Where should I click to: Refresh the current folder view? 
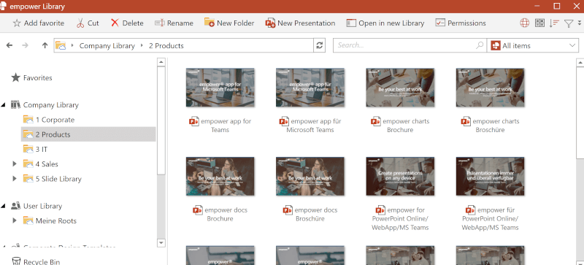[x=319, y=45]
